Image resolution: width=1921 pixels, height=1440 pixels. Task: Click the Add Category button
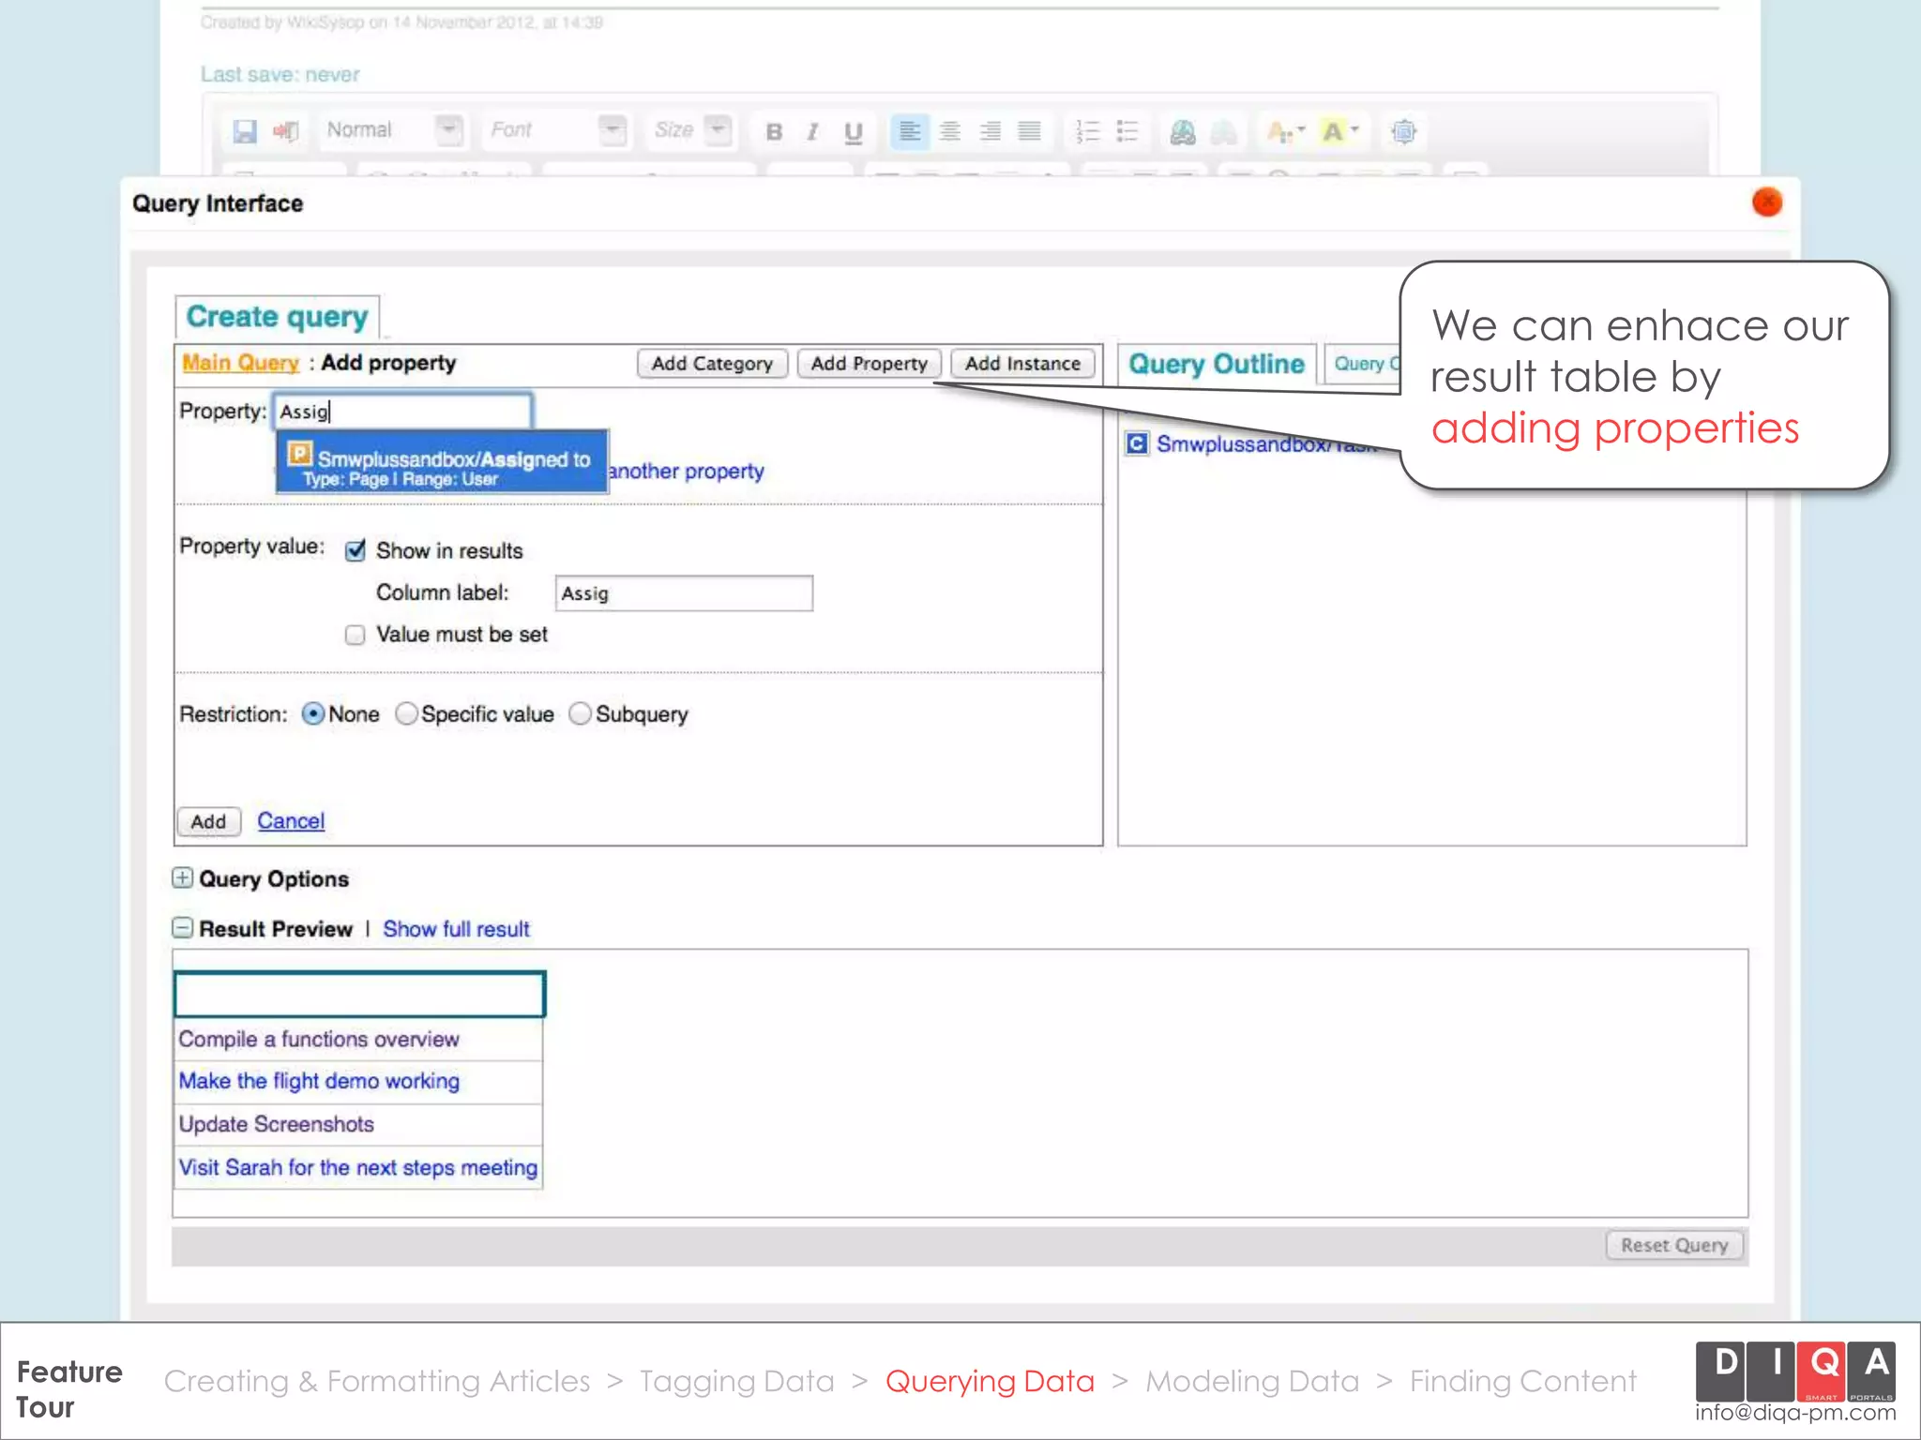tap(713, 364)
